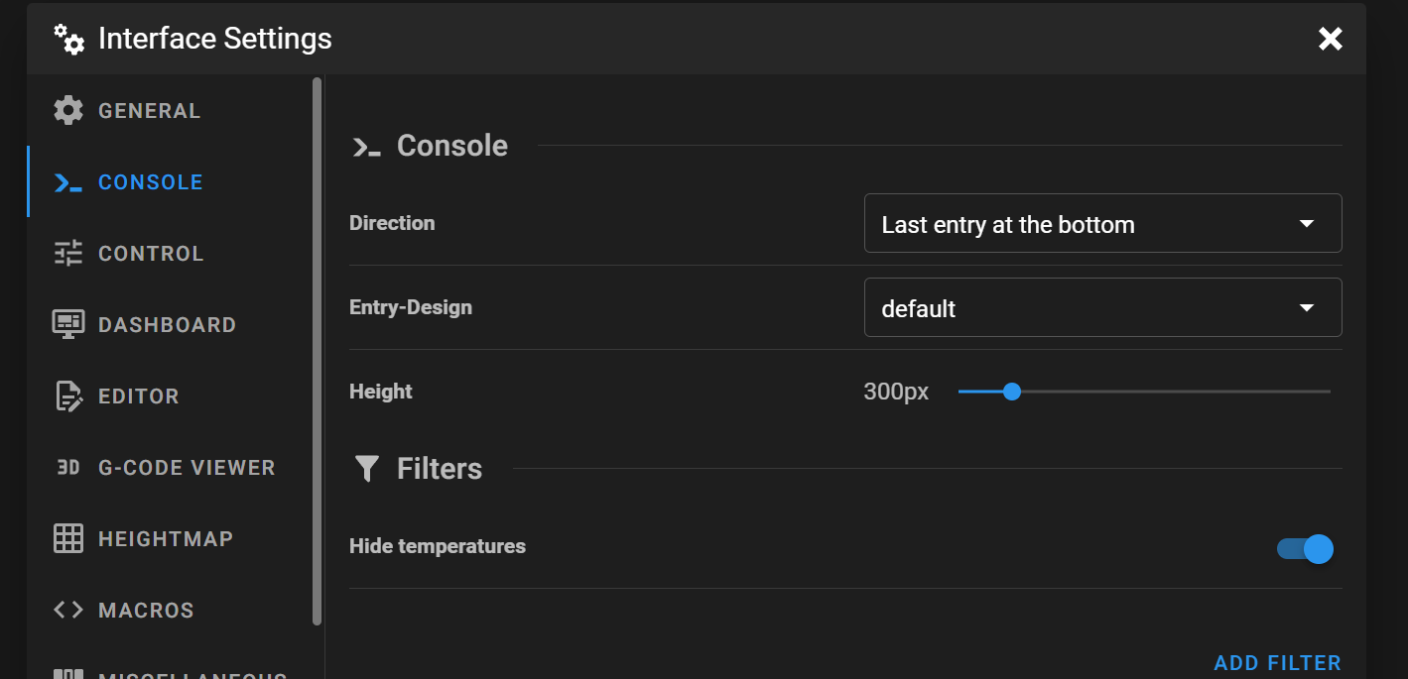The height and width of the screenshot is (679, 1408).
Task: Click the G-Code Viewer 3D icon
Action: [x=67, y=468]
